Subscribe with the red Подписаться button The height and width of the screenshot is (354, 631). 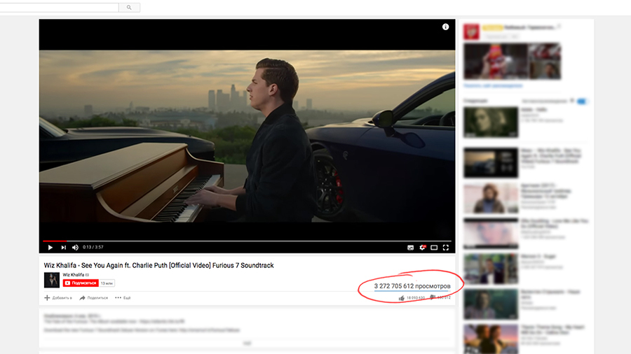pos(81,283)
